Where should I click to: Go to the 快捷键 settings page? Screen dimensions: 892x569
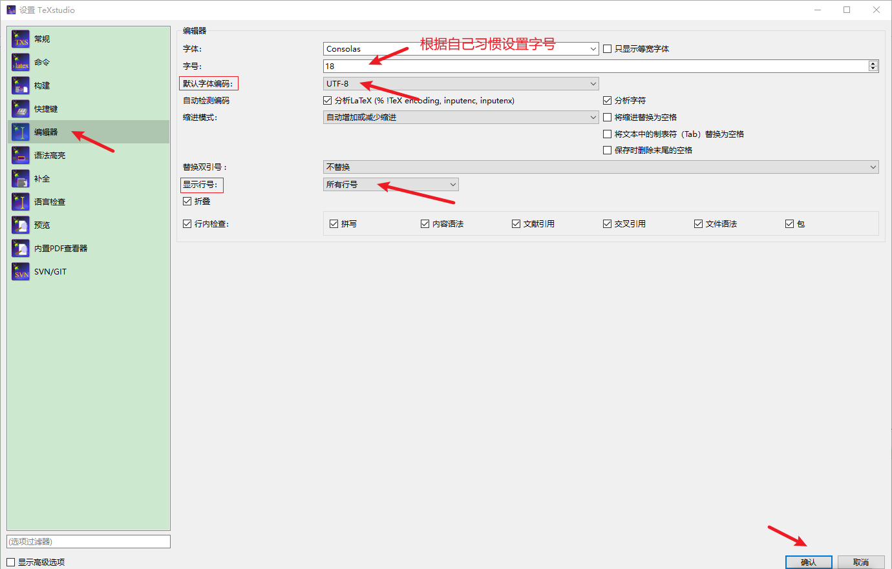(88, 109)
